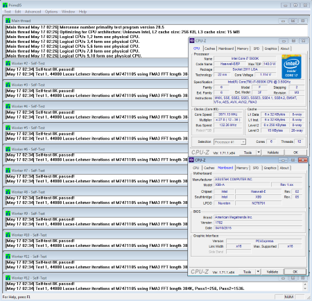This screenshot has height=301, width=312.
Task: Click the Worker #8 Self-Test window icon
Action: [8, 192]
